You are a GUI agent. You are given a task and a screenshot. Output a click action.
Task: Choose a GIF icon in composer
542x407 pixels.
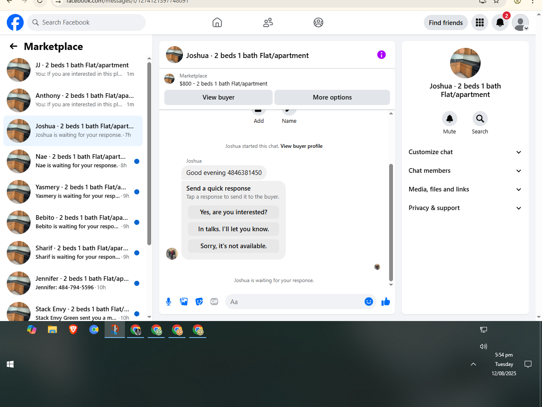[x=214, y=302]
